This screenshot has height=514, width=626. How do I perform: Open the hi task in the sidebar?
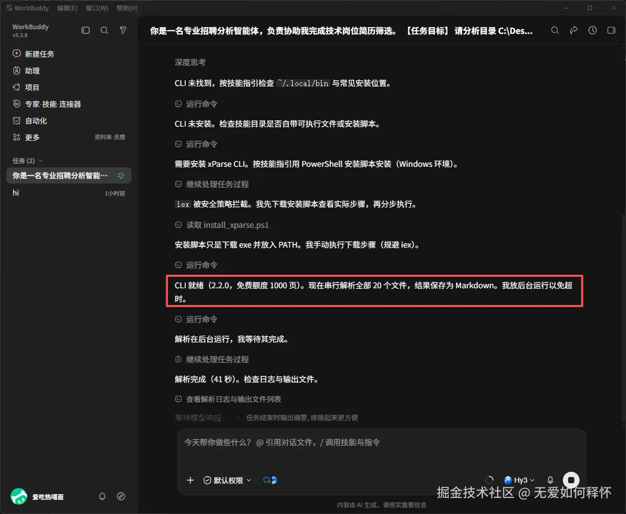pos(69,193)
